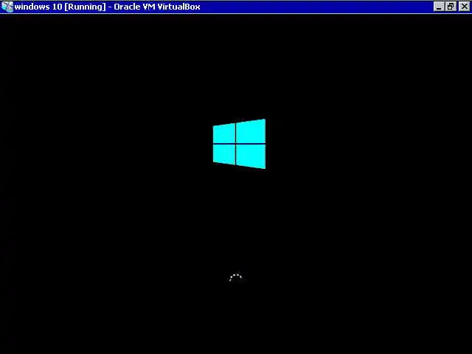
Task: Click the cyan Windows boot logo
Action: [239, 144]
